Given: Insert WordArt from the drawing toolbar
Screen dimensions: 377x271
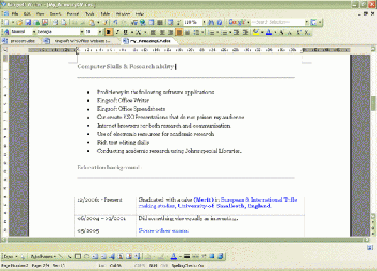Looking at the screenshot, I should [112, 257].
